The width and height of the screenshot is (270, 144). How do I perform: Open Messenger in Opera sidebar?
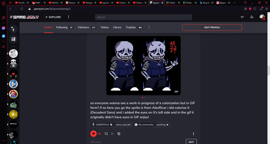tap(3, 28)
